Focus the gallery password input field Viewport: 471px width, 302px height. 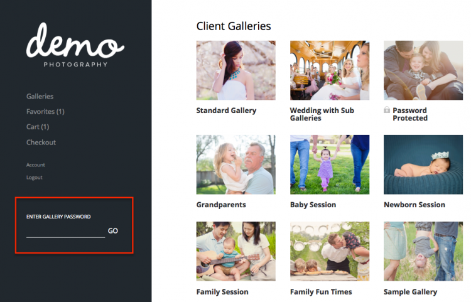tap(66, 231)
